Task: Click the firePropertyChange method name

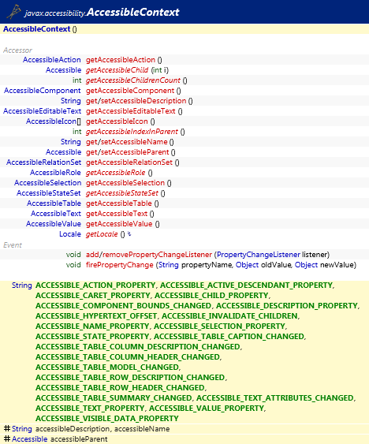Action: (120, 265)
